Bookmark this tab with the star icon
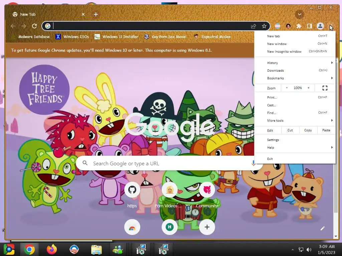This screenshot has width=342, height=256. tap(264, 26)
